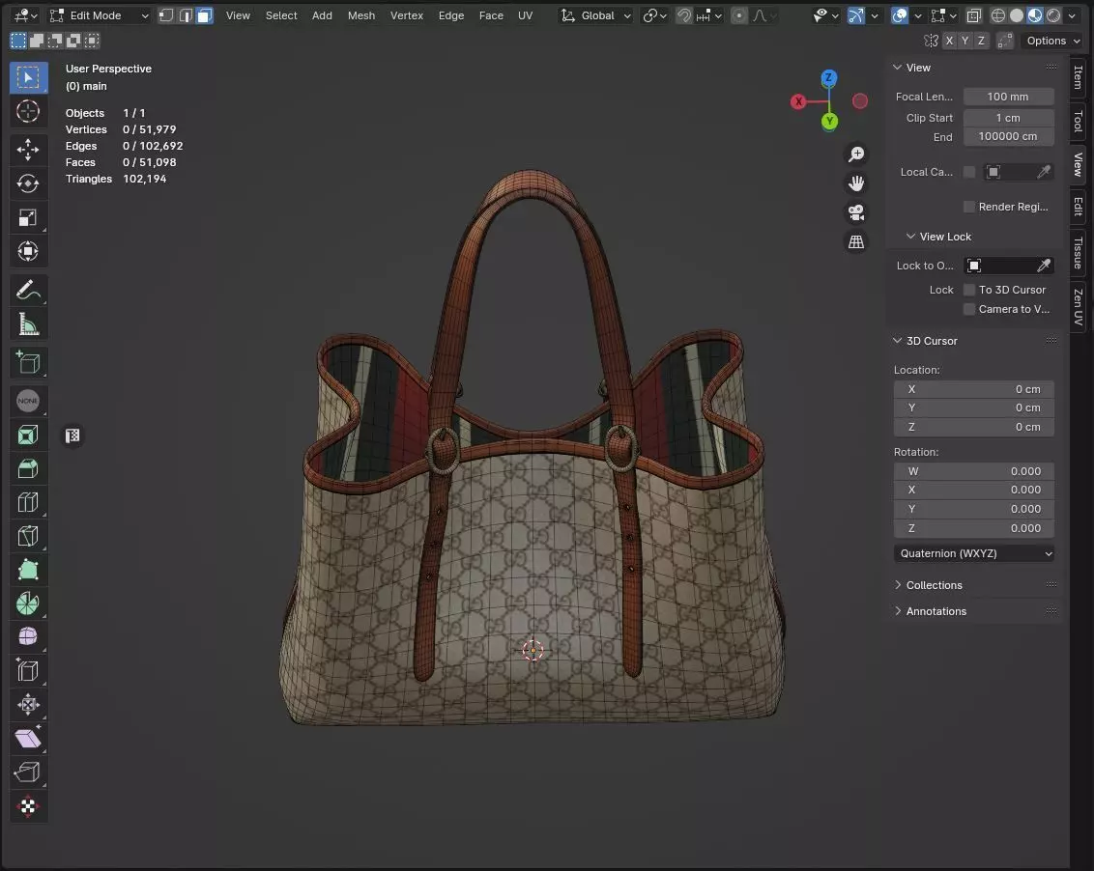
Task: Open the Edit Mode dropdown
Action: (100, 15)
